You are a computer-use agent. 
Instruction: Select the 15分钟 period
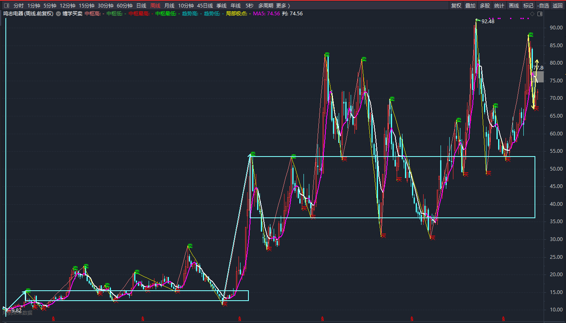point(86,6)
